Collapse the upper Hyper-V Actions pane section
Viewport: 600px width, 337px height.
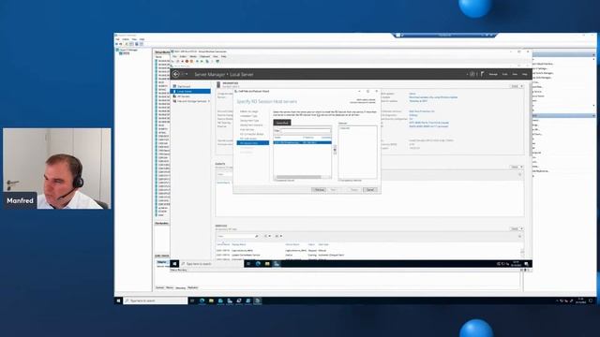coord(593,55)
